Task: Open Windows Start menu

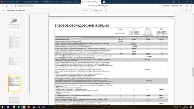Action: click(2, 107)
